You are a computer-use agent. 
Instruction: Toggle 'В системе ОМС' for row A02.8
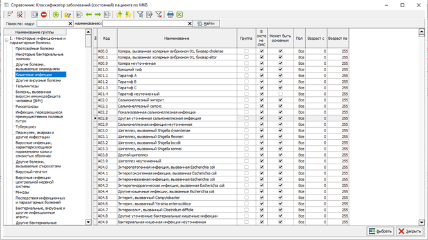point(262,118)
